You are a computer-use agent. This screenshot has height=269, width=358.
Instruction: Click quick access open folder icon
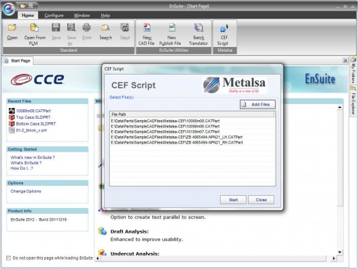[x=23, y=6]
